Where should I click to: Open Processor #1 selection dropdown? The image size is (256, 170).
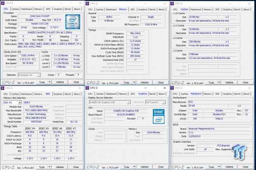click(x=29, y=75)
